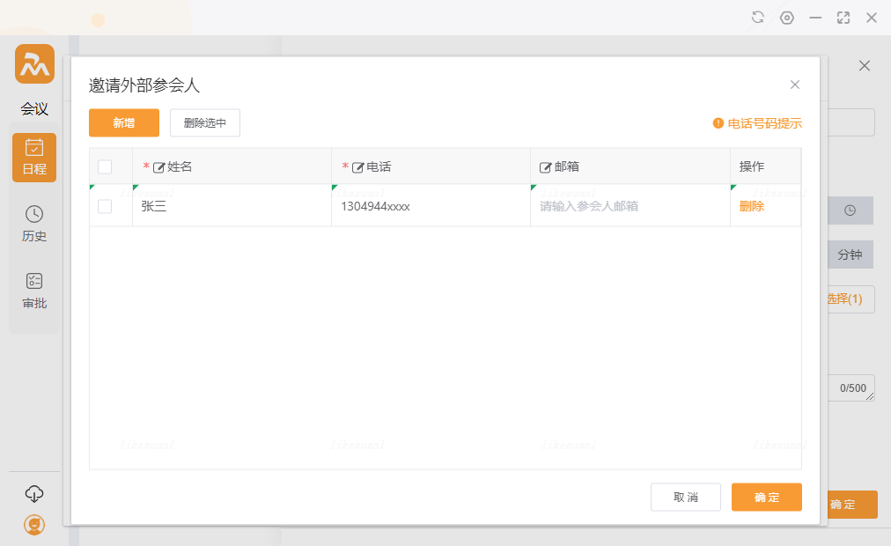
Task: Open the user avatar icon
Action: pos(34,525)
